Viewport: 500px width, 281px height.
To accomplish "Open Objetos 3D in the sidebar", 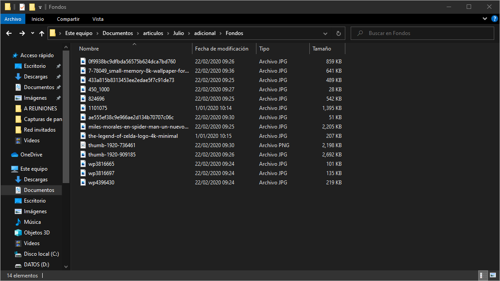I will tap(36, 233).
